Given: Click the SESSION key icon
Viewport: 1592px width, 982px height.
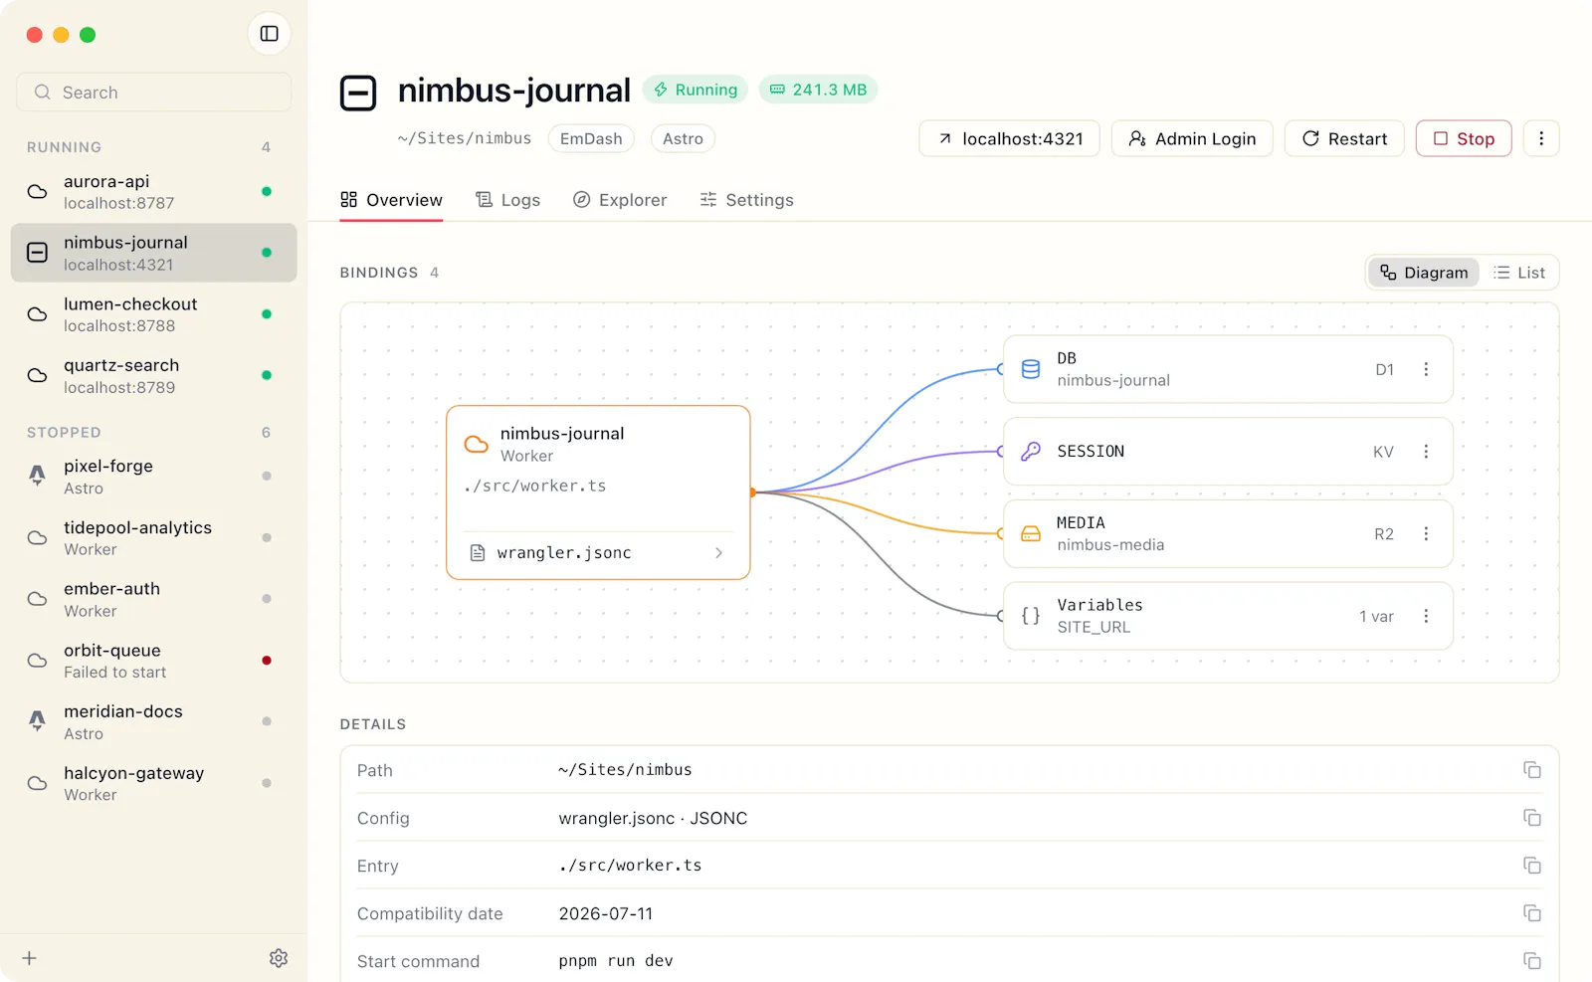Looking at the screenshot, I should click(1031, 452).
